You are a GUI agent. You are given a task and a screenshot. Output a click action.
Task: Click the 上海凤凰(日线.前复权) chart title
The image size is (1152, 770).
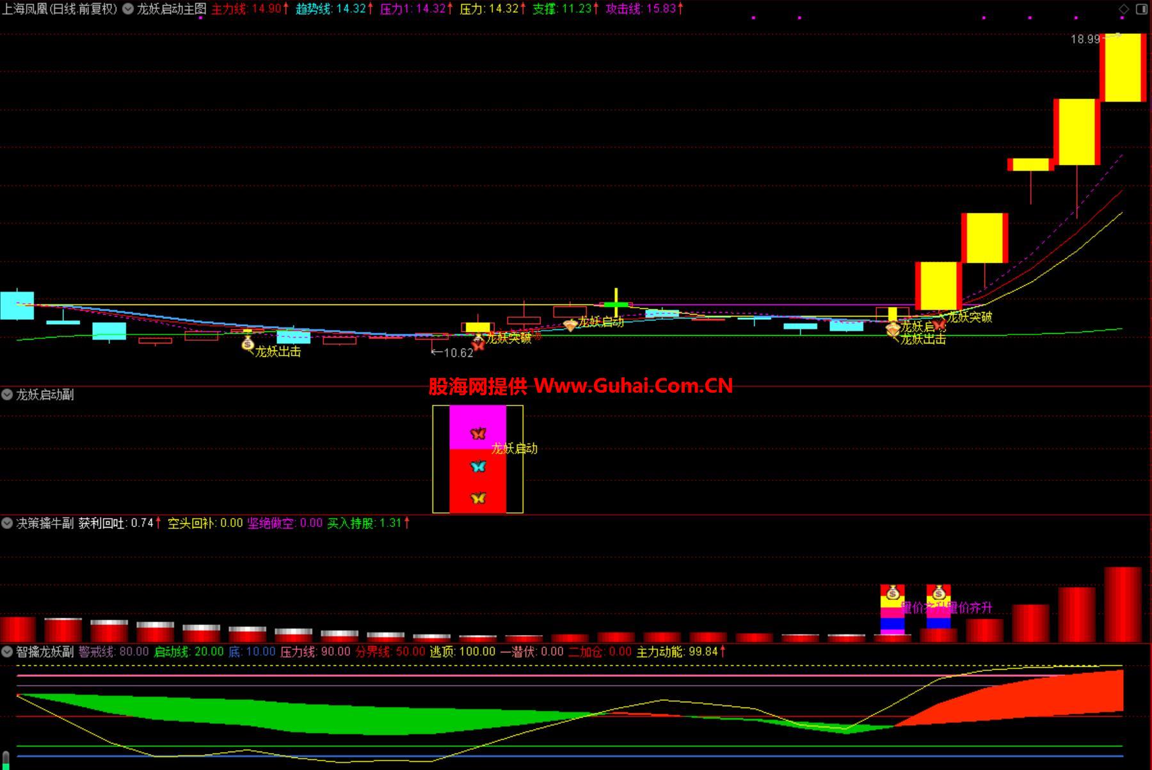[x=60, y=9]
